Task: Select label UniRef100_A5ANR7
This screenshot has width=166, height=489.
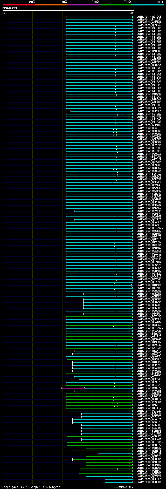Action: click(x=149, y=234)
